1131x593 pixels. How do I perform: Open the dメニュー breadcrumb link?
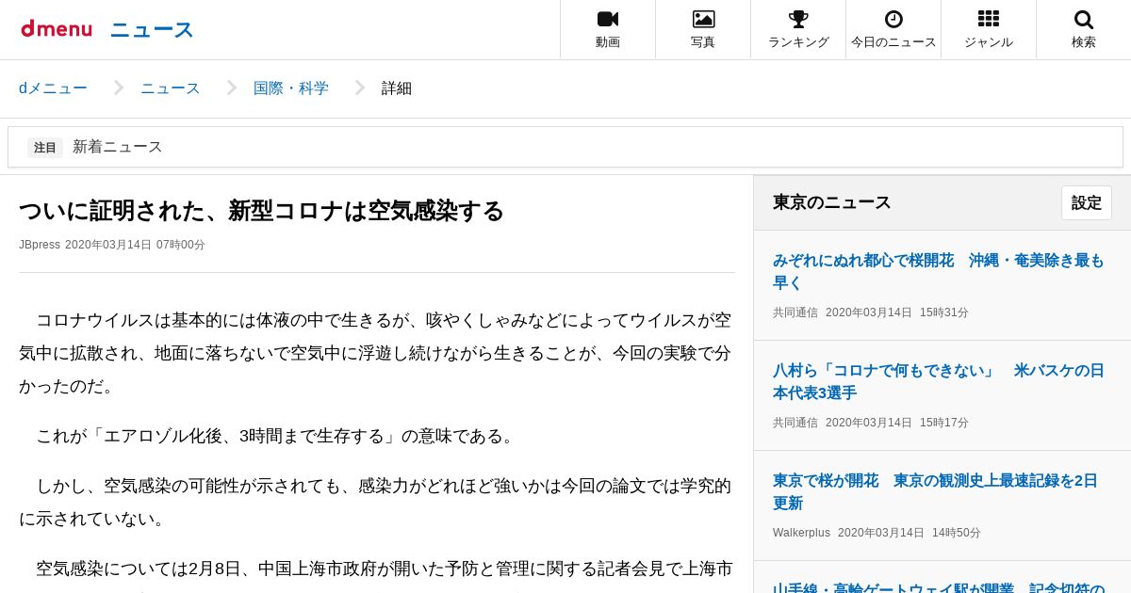(53, 88)
